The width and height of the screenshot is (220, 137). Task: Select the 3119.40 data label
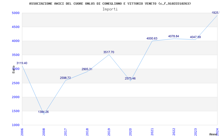22,63
